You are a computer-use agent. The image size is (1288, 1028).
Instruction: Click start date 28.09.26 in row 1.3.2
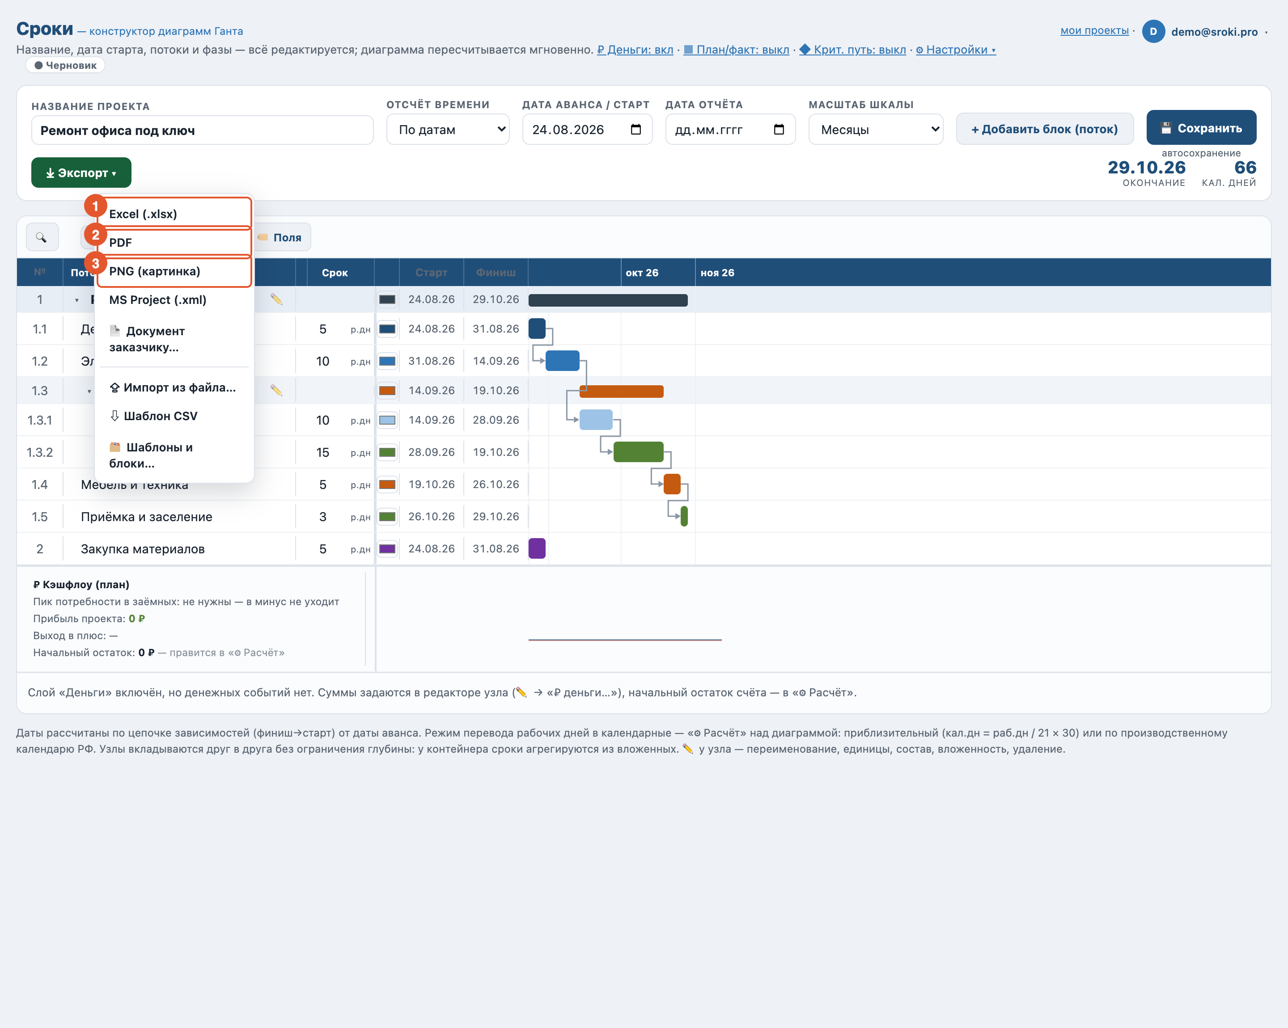[431, 452]
